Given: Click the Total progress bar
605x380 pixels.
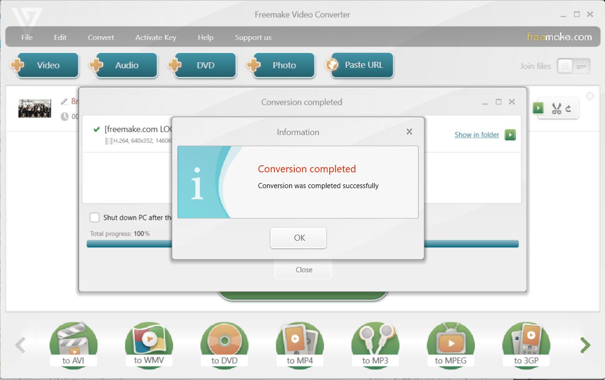Looking at the screenshot, I should click(x=303, y=244).
